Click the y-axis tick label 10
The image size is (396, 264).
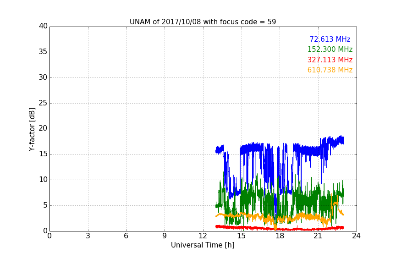43,180
